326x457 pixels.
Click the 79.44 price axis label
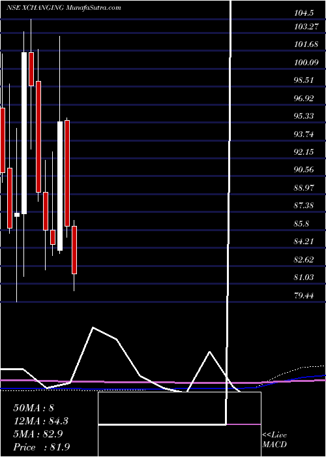(304, 295)
